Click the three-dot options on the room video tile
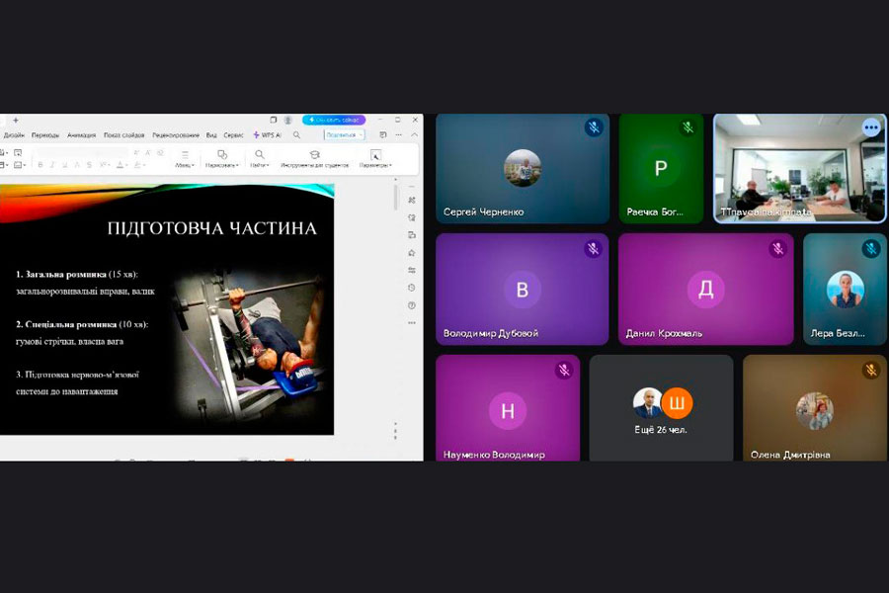889x593 pixels. (870, 127)
